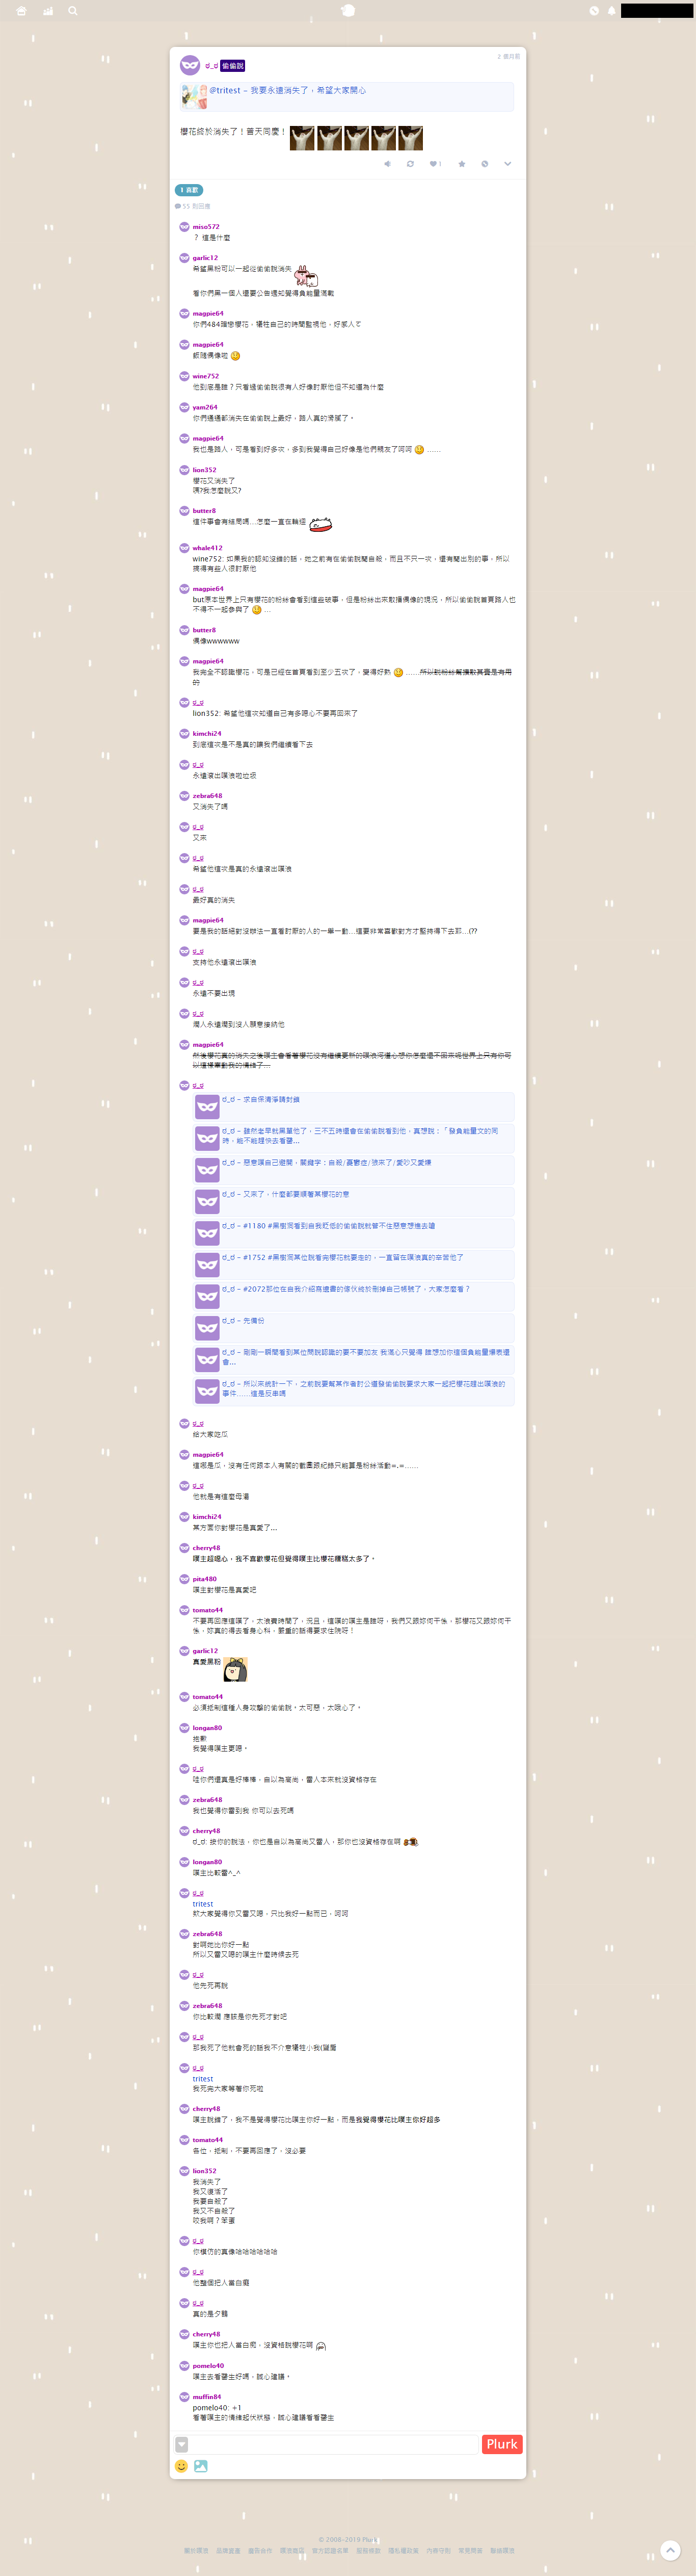The width and height of the screenshot is (696, 2576).
Task: Click the pig sticker in garlic12's first comment
Action: coord(306,276)
